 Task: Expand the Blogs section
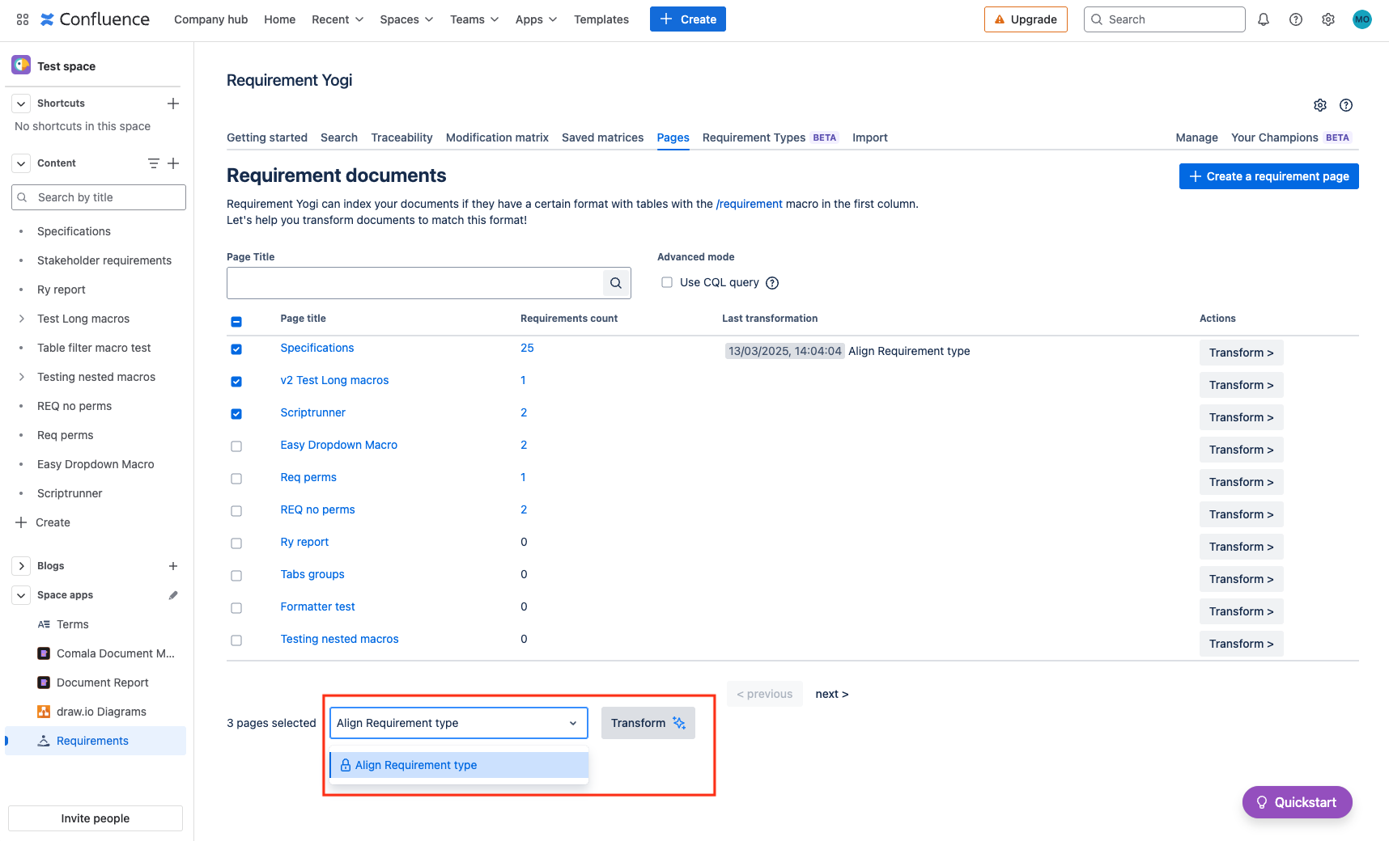22,566
